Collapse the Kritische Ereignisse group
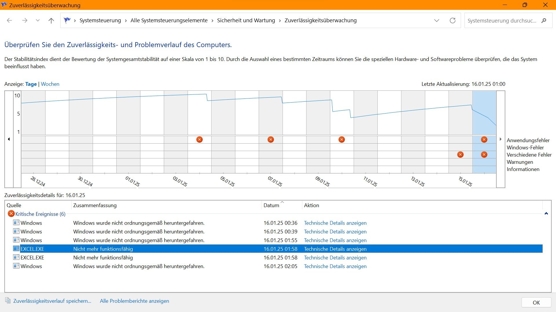The height and width of the screenshot is (312, 556). pos(546,214)
